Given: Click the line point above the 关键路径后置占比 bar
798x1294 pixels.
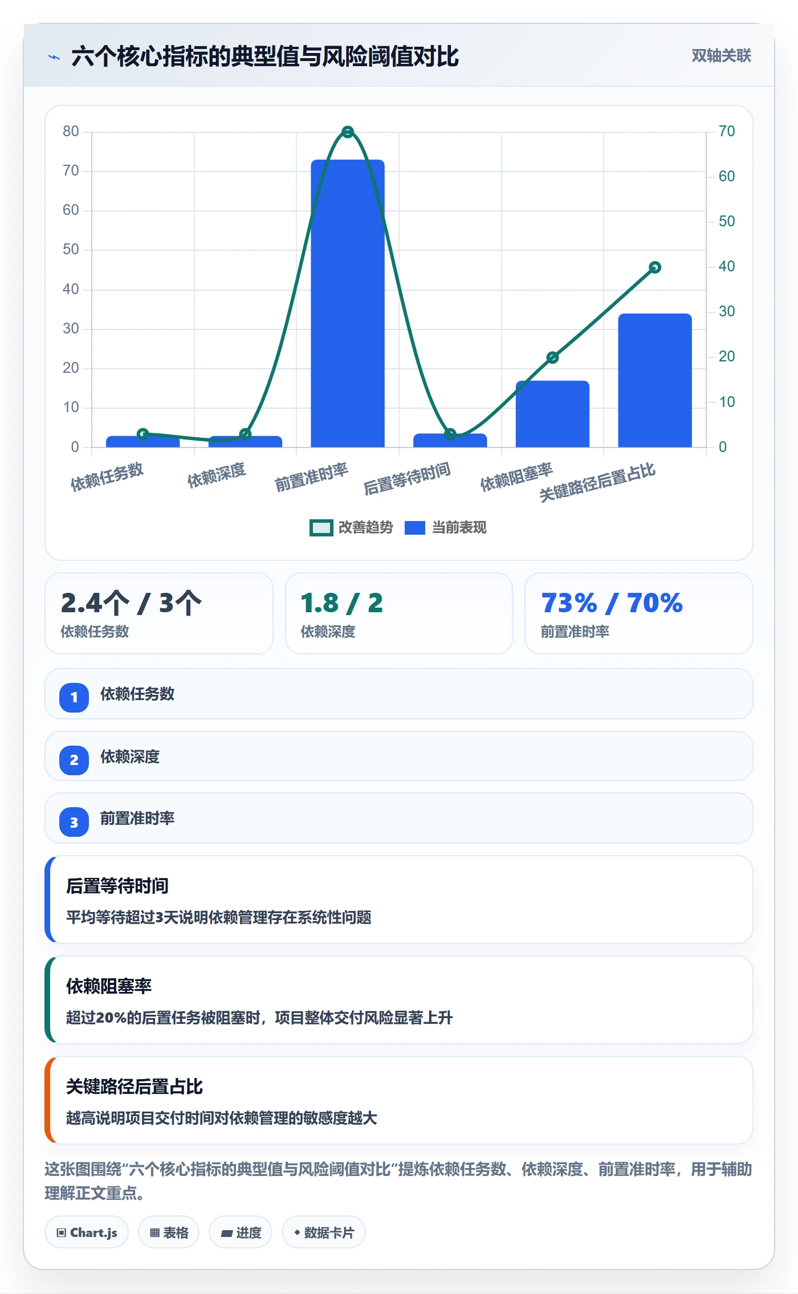Looking at the screenshot, I should (655, 267).
